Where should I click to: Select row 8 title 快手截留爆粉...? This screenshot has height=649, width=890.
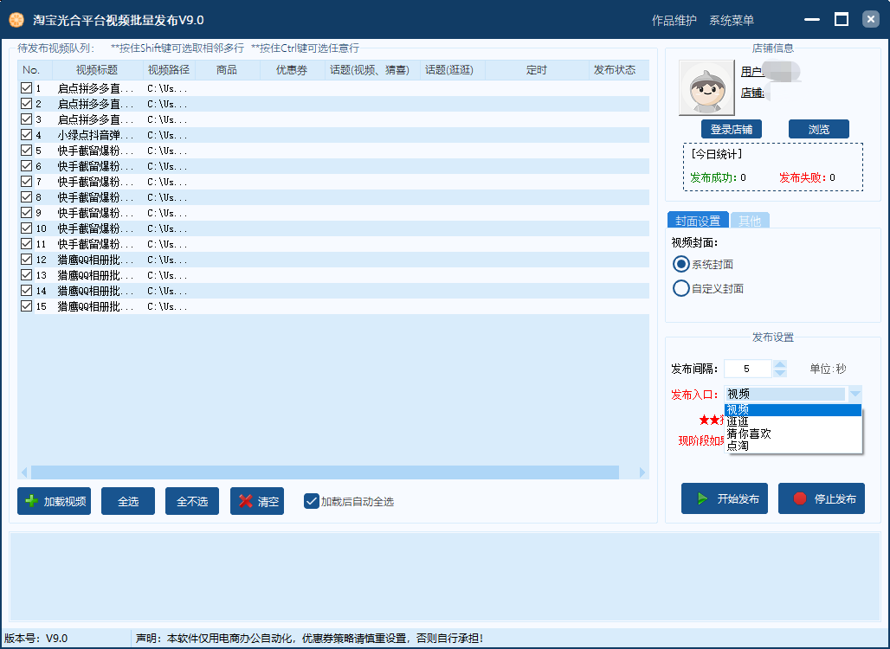[x=95, y=196]
